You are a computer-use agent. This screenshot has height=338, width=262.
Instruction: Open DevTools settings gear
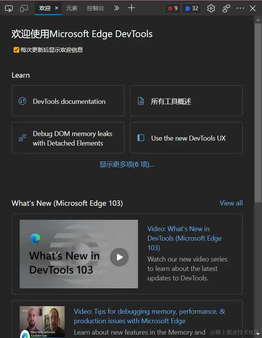(211, 8)
